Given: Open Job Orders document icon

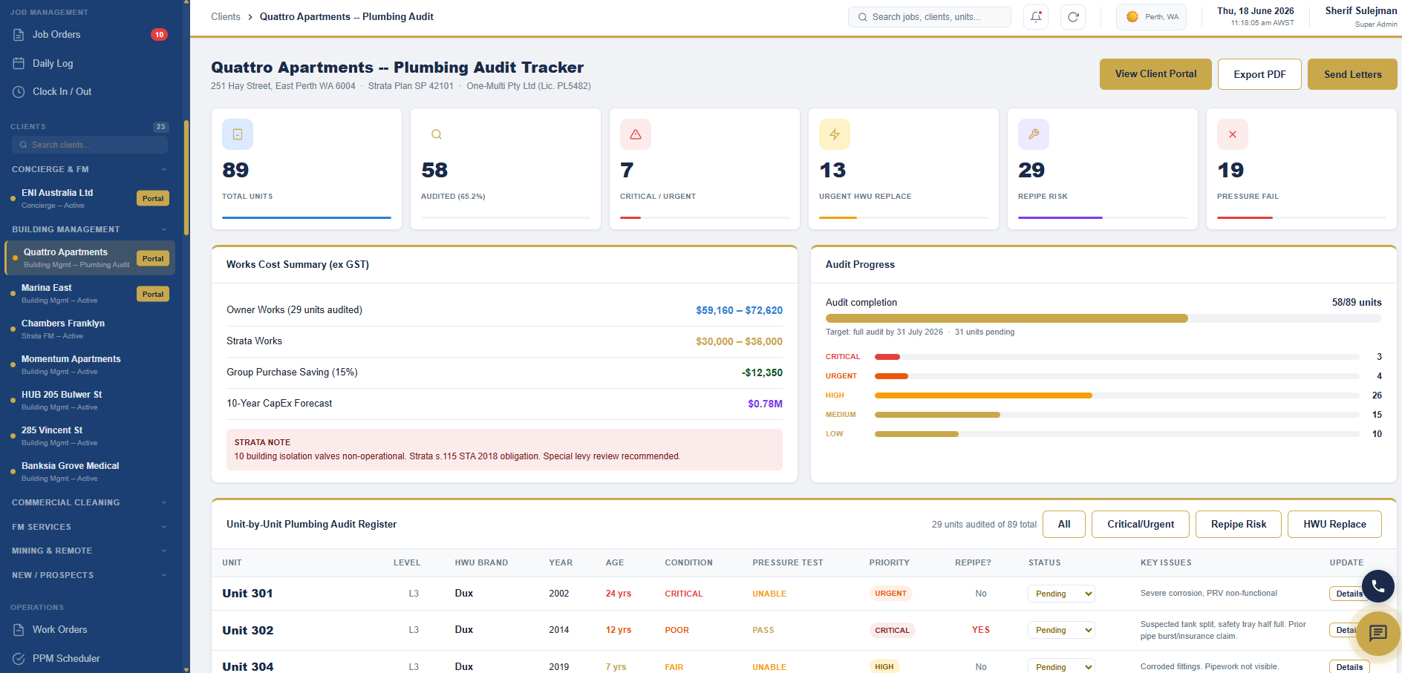Looking at the screenshot, I should pos(19,35).
